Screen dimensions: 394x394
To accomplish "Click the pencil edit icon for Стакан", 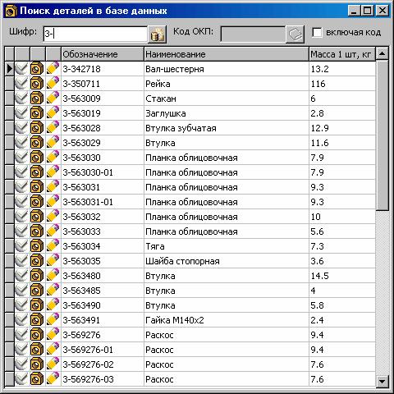I will tap(53, 98).
